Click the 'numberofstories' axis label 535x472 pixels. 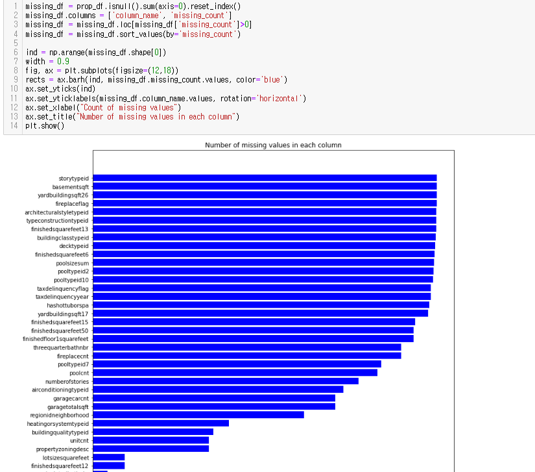click(67, 382)
